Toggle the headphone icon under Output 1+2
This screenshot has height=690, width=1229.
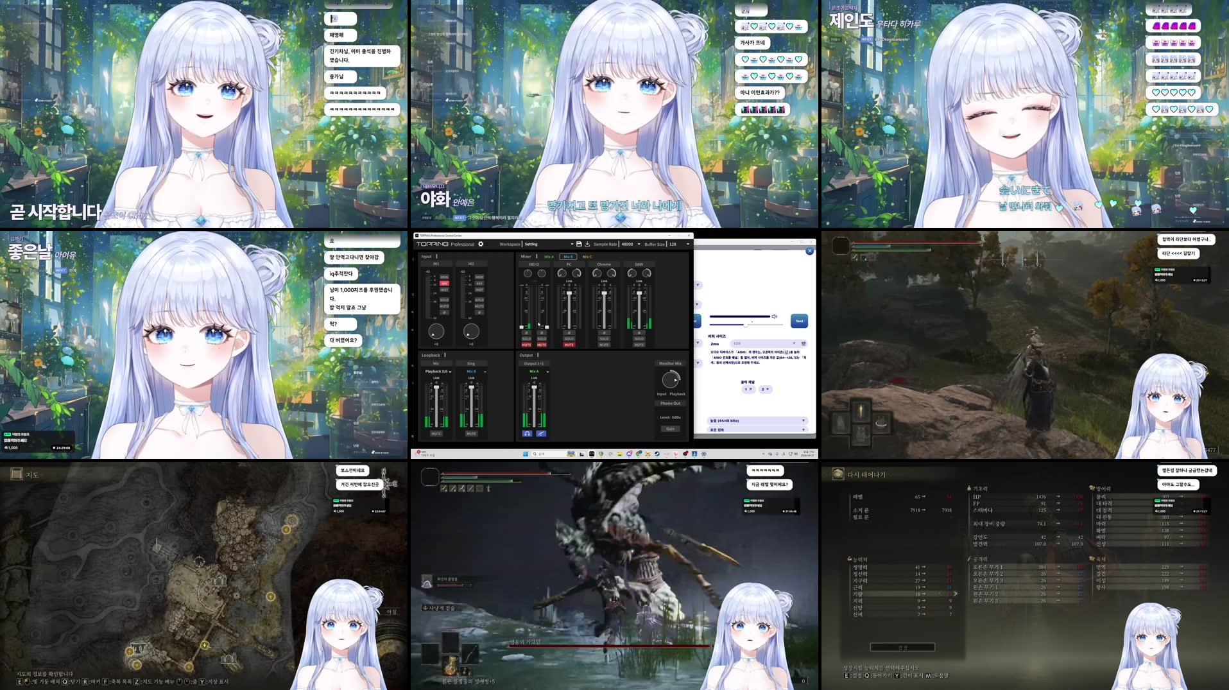click(527, 434)
